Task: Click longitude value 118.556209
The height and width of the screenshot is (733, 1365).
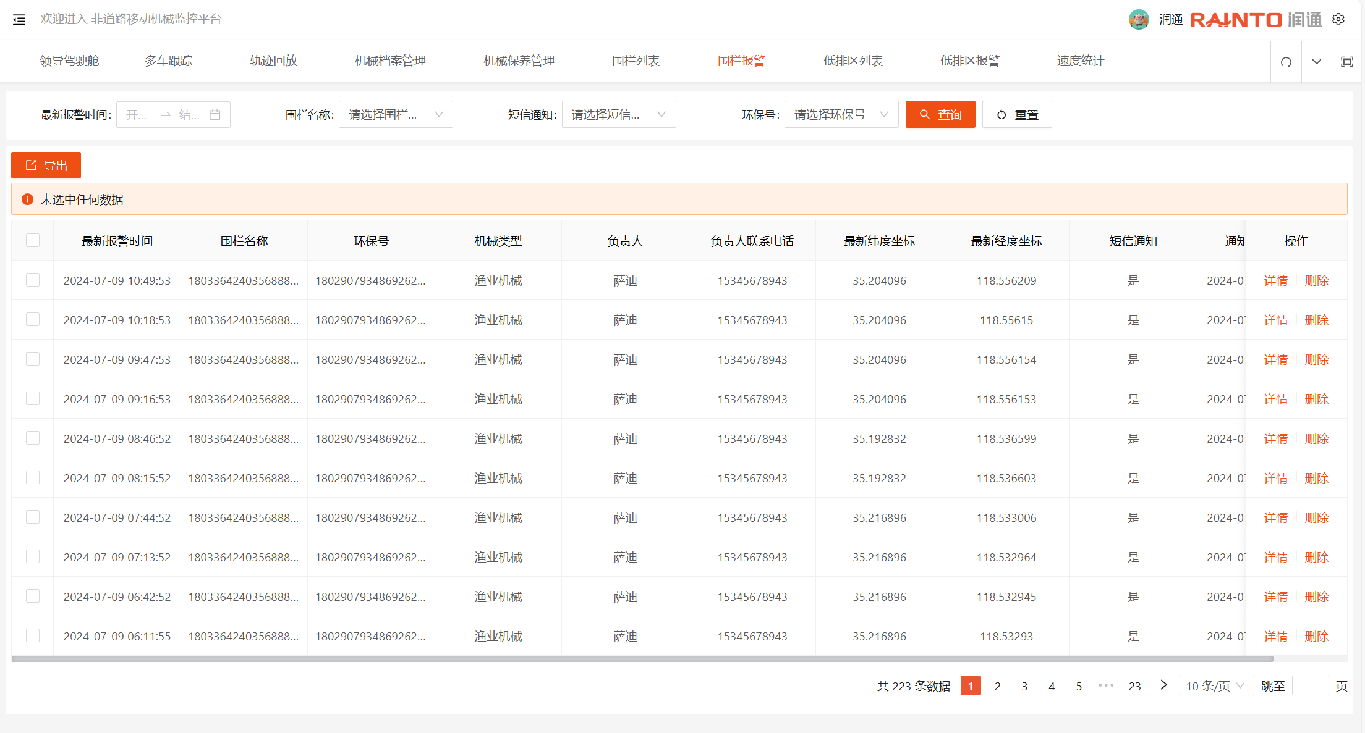Action: [1006, 281]
